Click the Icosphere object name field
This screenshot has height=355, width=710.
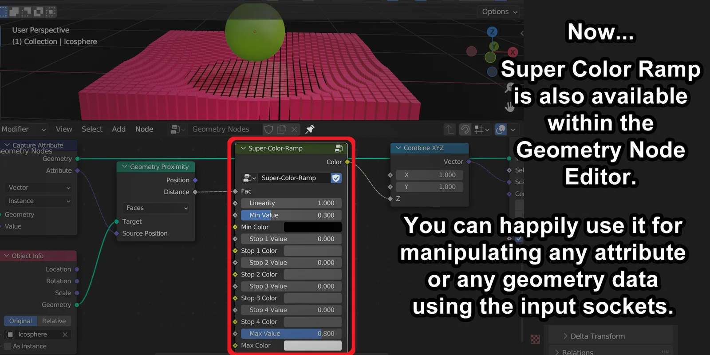click(38, 334)
